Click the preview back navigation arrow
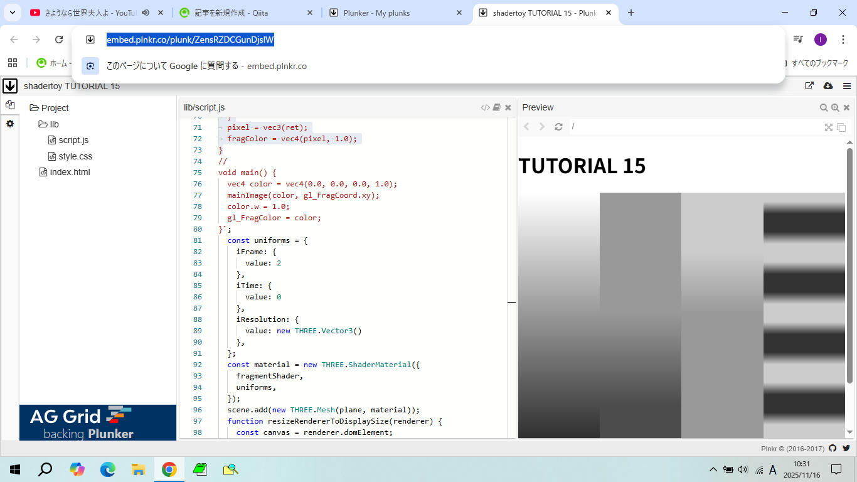 [526, 127]
